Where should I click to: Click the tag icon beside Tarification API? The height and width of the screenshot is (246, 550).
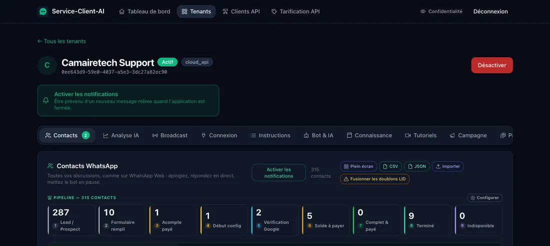click(x=274, y=11)
